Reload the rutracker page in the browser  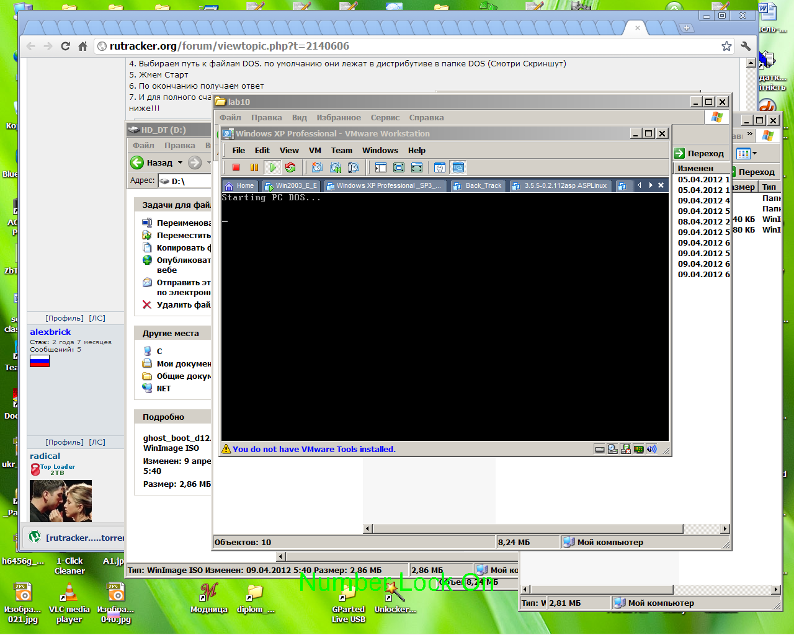pyautogui.click(x=66, y=46)
